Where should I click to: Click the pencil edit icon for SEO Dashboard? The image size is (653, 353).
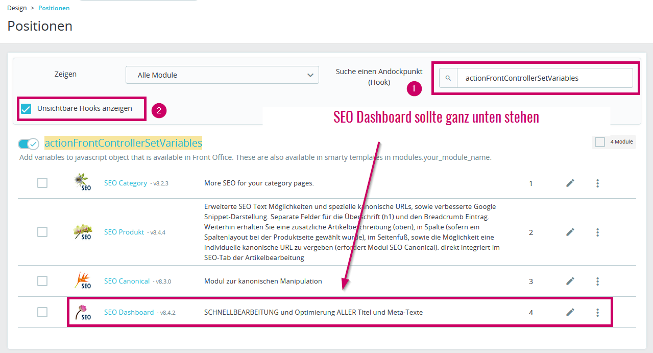(x=570, y=312)
